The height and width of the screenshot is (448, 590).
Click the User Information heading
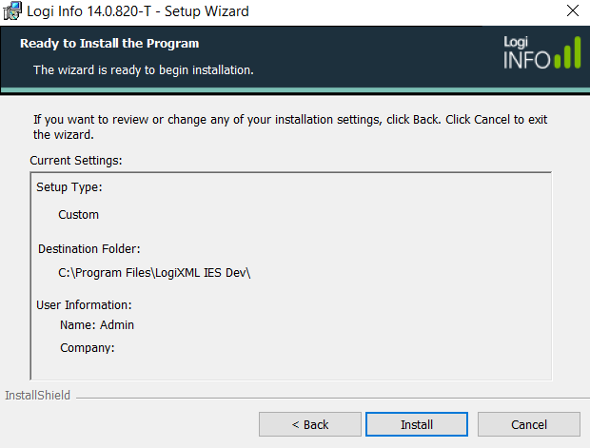84,305
